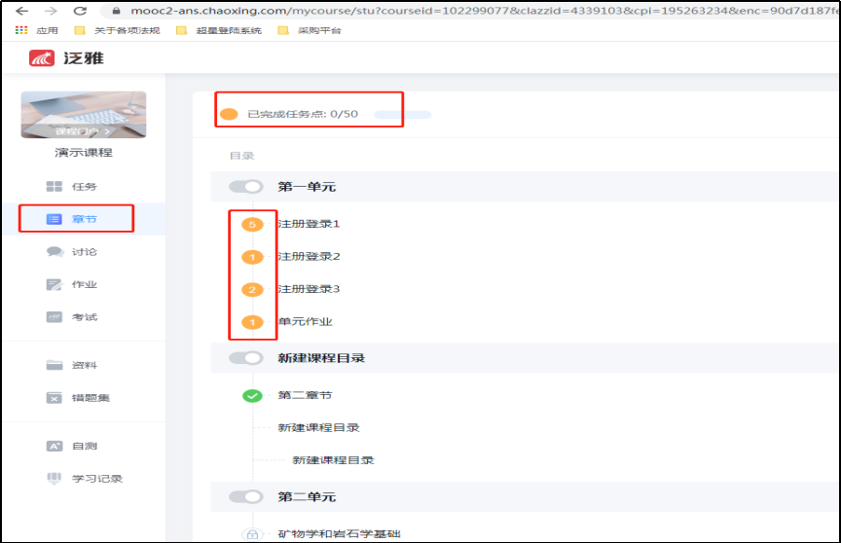The height and width of the screenshot is (543, 841).
Task: Toggle the 第二单元 switch
Action: pyautogui.click(x=246, y=496)
